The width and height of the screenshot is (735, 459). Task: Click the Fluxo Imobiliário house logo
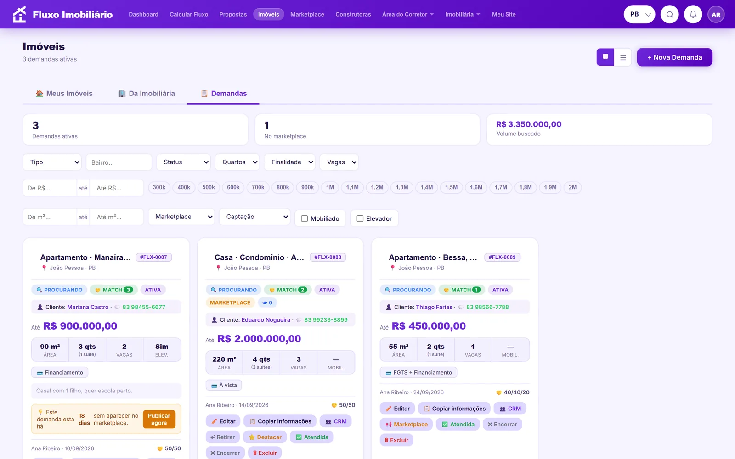click(19, 14)
